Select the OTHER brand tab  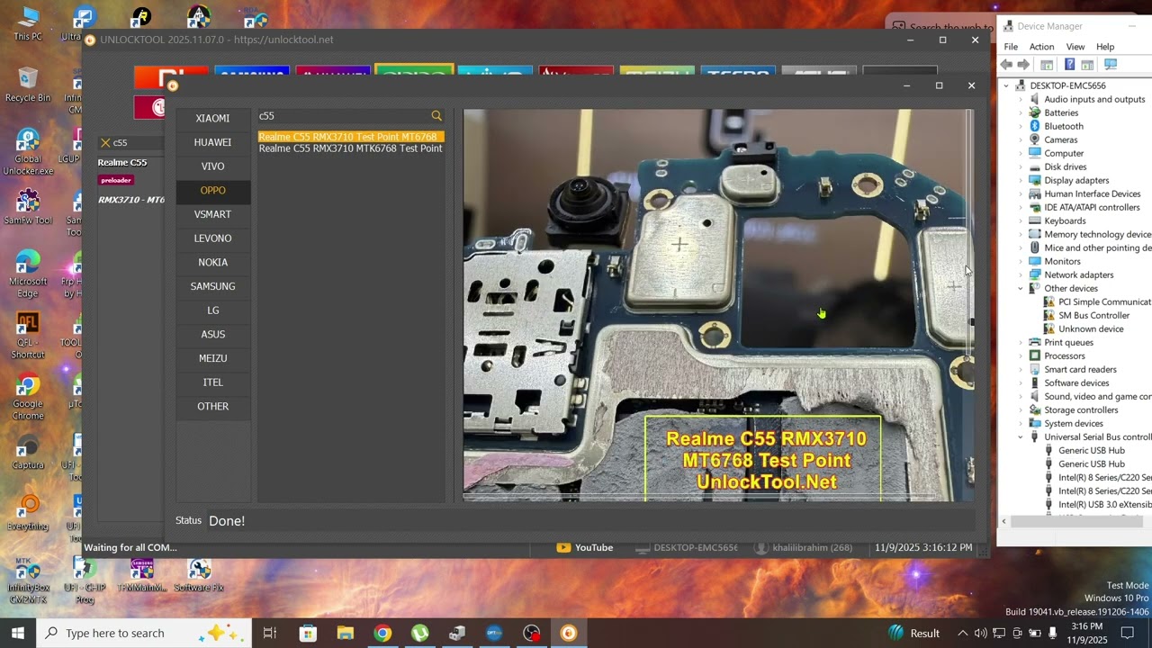coord(213,407)
